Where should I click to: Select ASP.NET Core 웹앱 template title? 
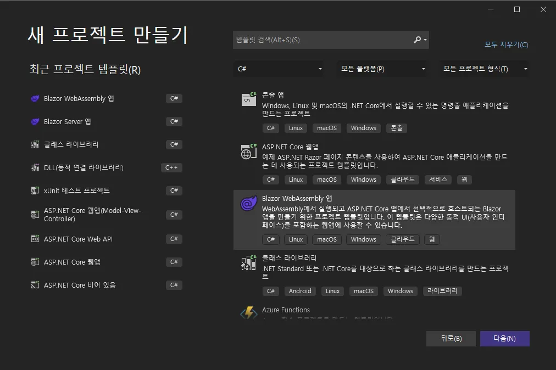290,147
